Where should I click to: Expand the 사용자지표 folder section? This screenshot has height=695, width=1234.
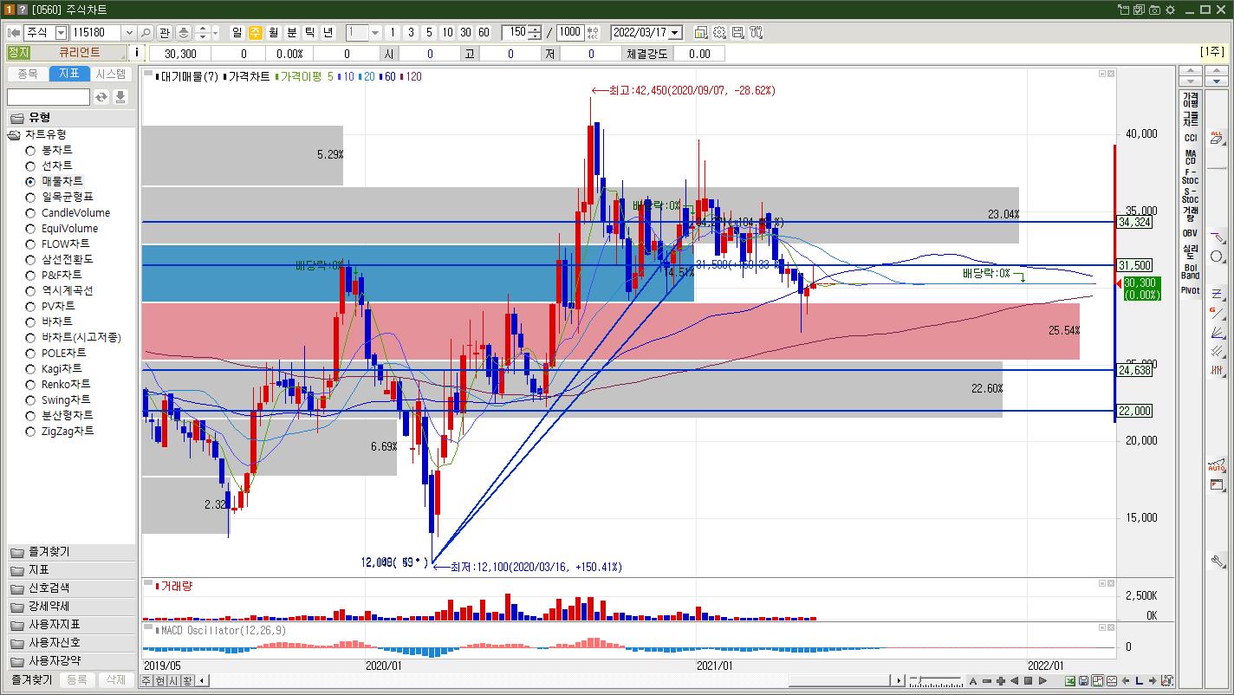pyautogui.click(x=71, y=625)
